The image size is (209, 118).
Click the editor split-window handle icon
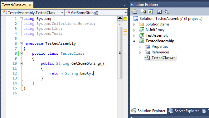point(120,19)
